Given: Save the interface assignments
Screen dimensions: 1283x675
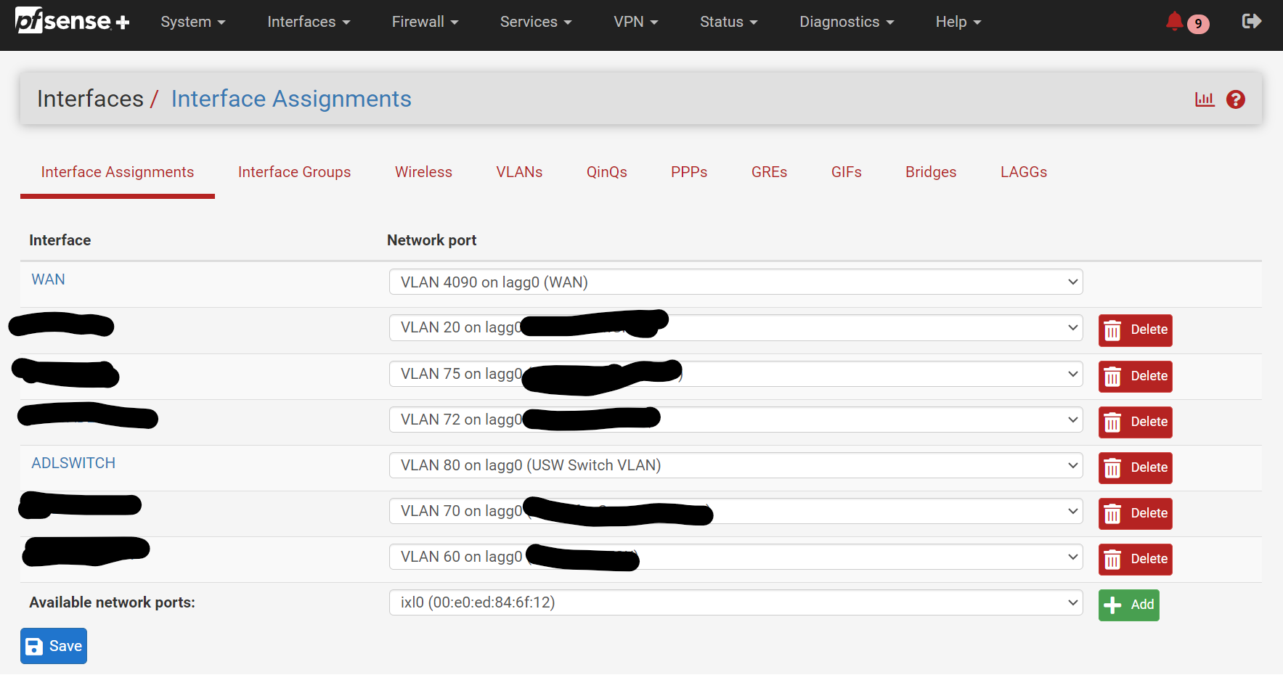Looking at the screenshot, I should click(54, 646).
